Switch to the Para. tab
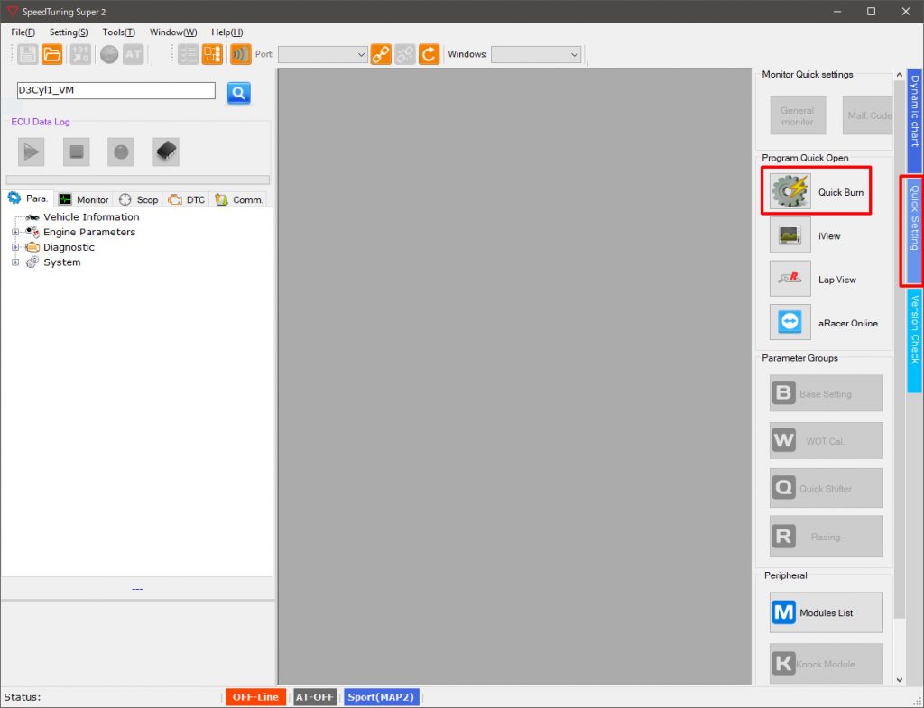Image resolution: width=924 pixels, height=708 pixels. click(28, 198)
